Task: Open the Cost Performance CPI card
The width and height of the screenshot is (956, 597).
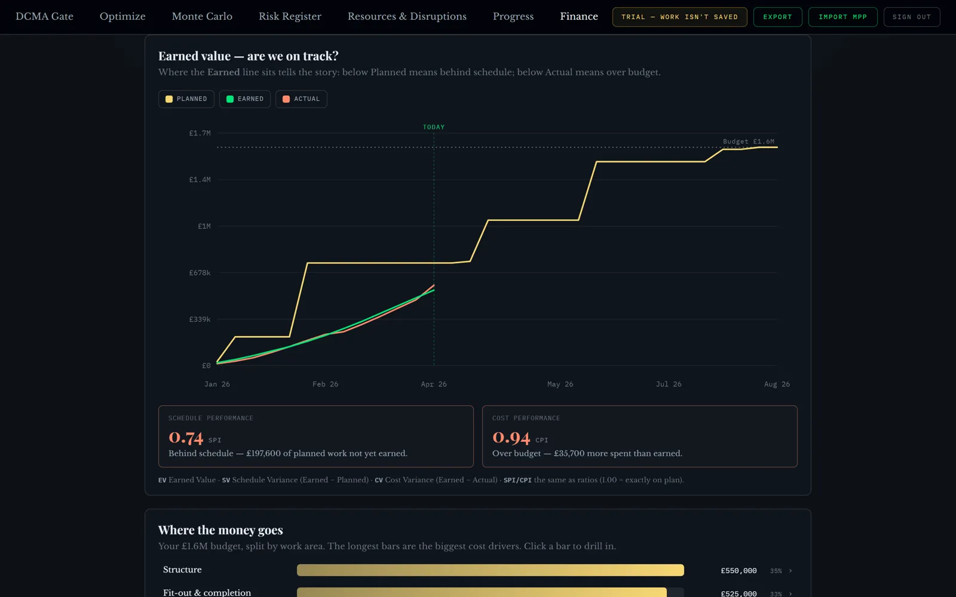Action: click(x=639, y=436)
